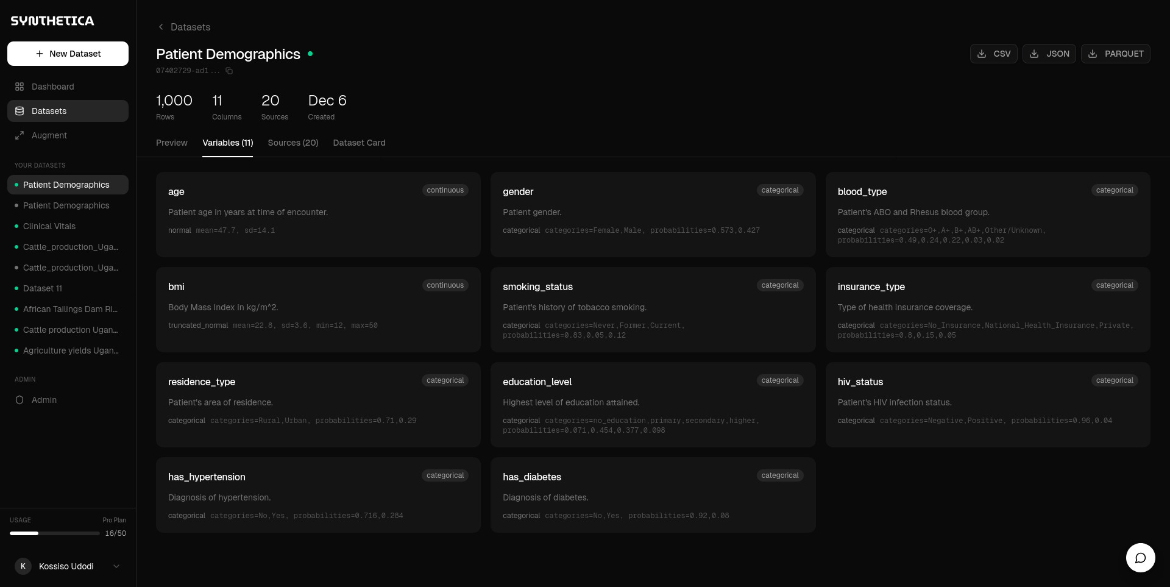Click the Patient Demographics page title
Screen dimensions: 1170x587
[228, 54]
